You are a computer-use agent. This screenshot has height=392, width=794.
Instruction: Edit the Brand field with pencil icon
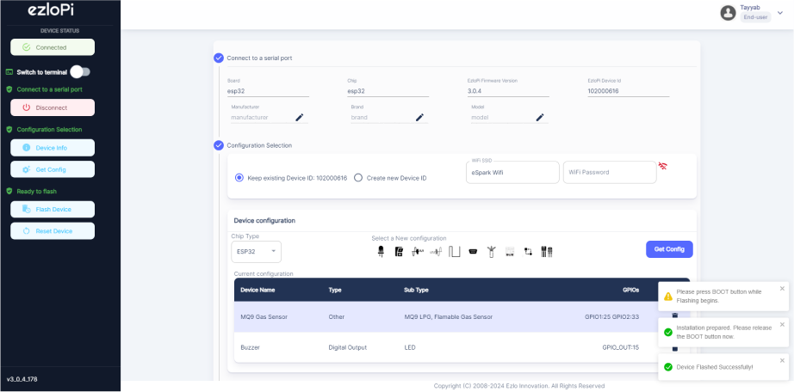tap(419, 118)
